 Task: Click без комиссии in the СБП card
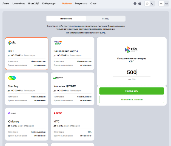[38, 61]
